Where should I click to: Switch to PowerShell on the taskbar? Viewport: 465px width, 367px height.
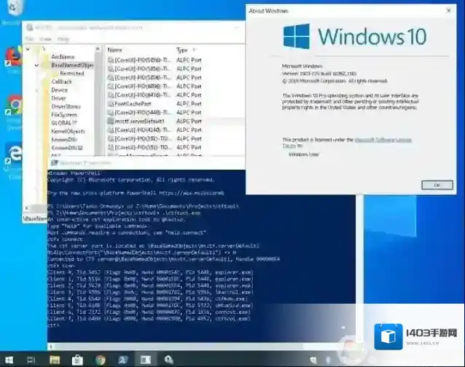click(123, 360)
